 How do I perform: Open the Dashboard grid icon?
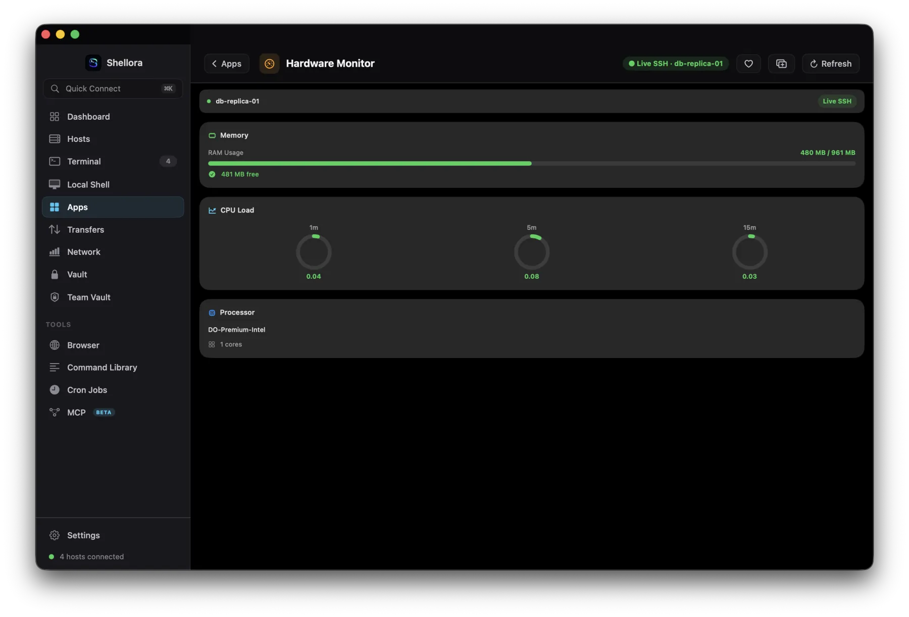tap(55, 117)
